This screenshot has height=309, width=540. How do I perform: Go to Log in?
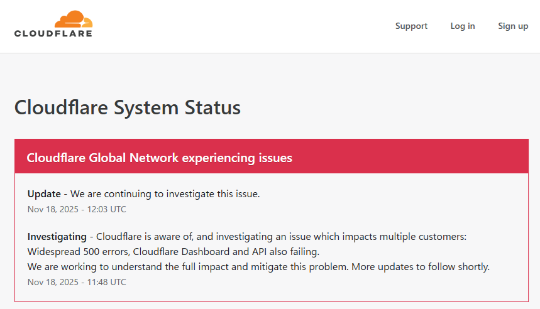click(463, 26)
